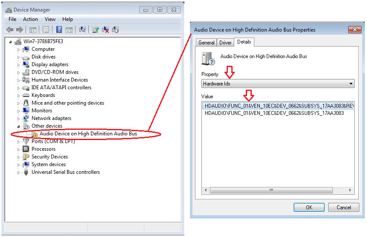Select the Monitors tree item label
This screenshot has width=367, height=237.
[x=42, y=111]
